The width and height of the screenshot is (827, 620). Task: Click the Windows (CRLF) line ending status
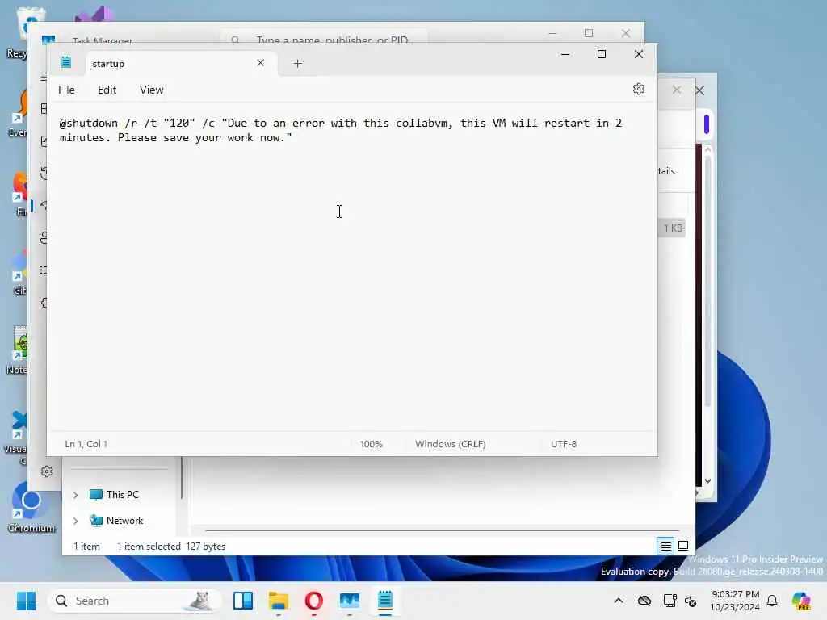click(450, 444)
